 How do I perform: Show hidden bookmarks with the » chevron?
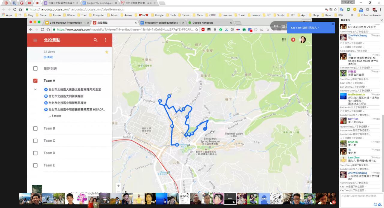coord(352,15)
